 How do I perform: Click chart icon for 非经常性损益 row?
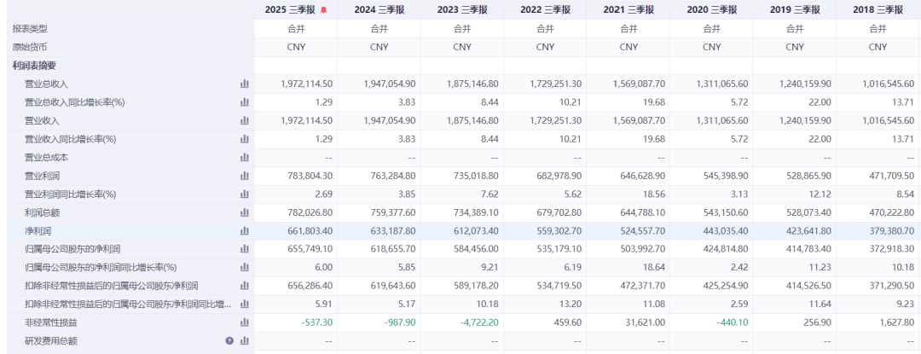tap(245, 322)
